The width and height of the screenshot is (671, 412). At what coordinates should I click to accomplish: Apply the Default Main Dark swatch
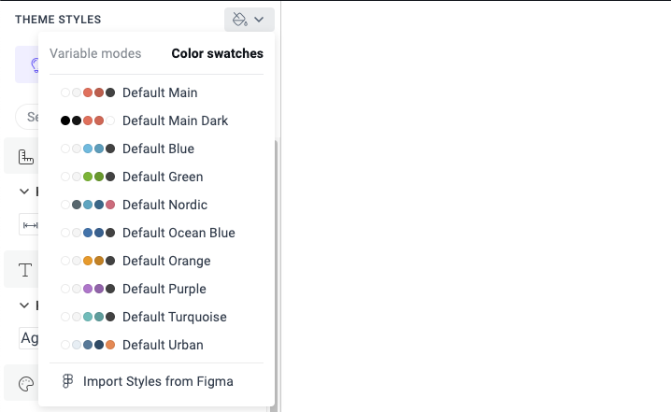tap(175, 121)
